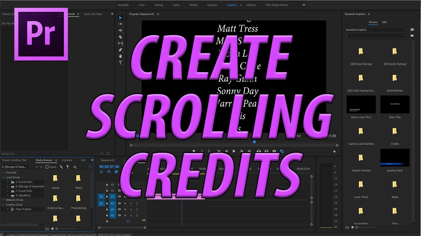Select the Selection tool
The width and height of the screenshot is (421, 236).
[121, 18]
